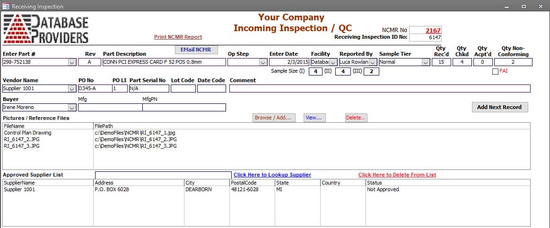Screen dimensions: 550x228
Task: Click the Date Code field
Action: pos(211,89)
